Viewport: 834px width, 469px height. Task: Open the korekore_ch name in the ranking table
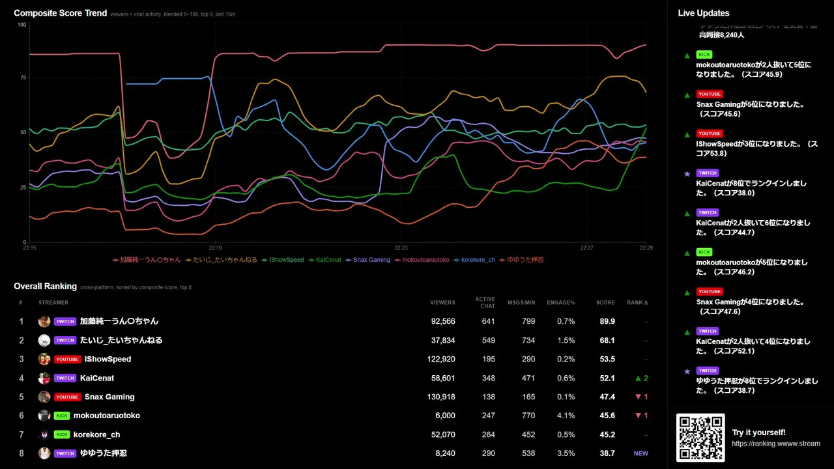tap(97, 434)
